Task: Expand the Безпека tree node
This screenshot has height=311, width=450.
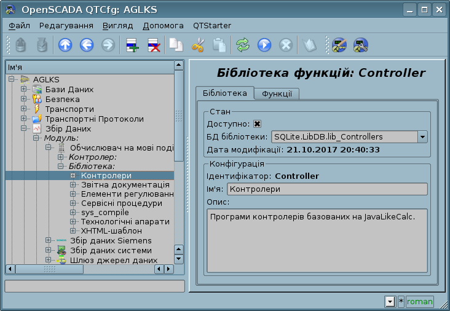Action: (23, 99)
